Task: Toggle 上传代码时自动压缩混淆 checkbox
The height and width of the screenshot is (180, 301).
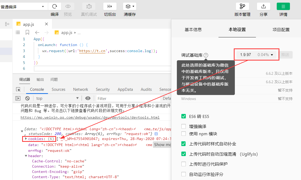Action: coord(183,154)
